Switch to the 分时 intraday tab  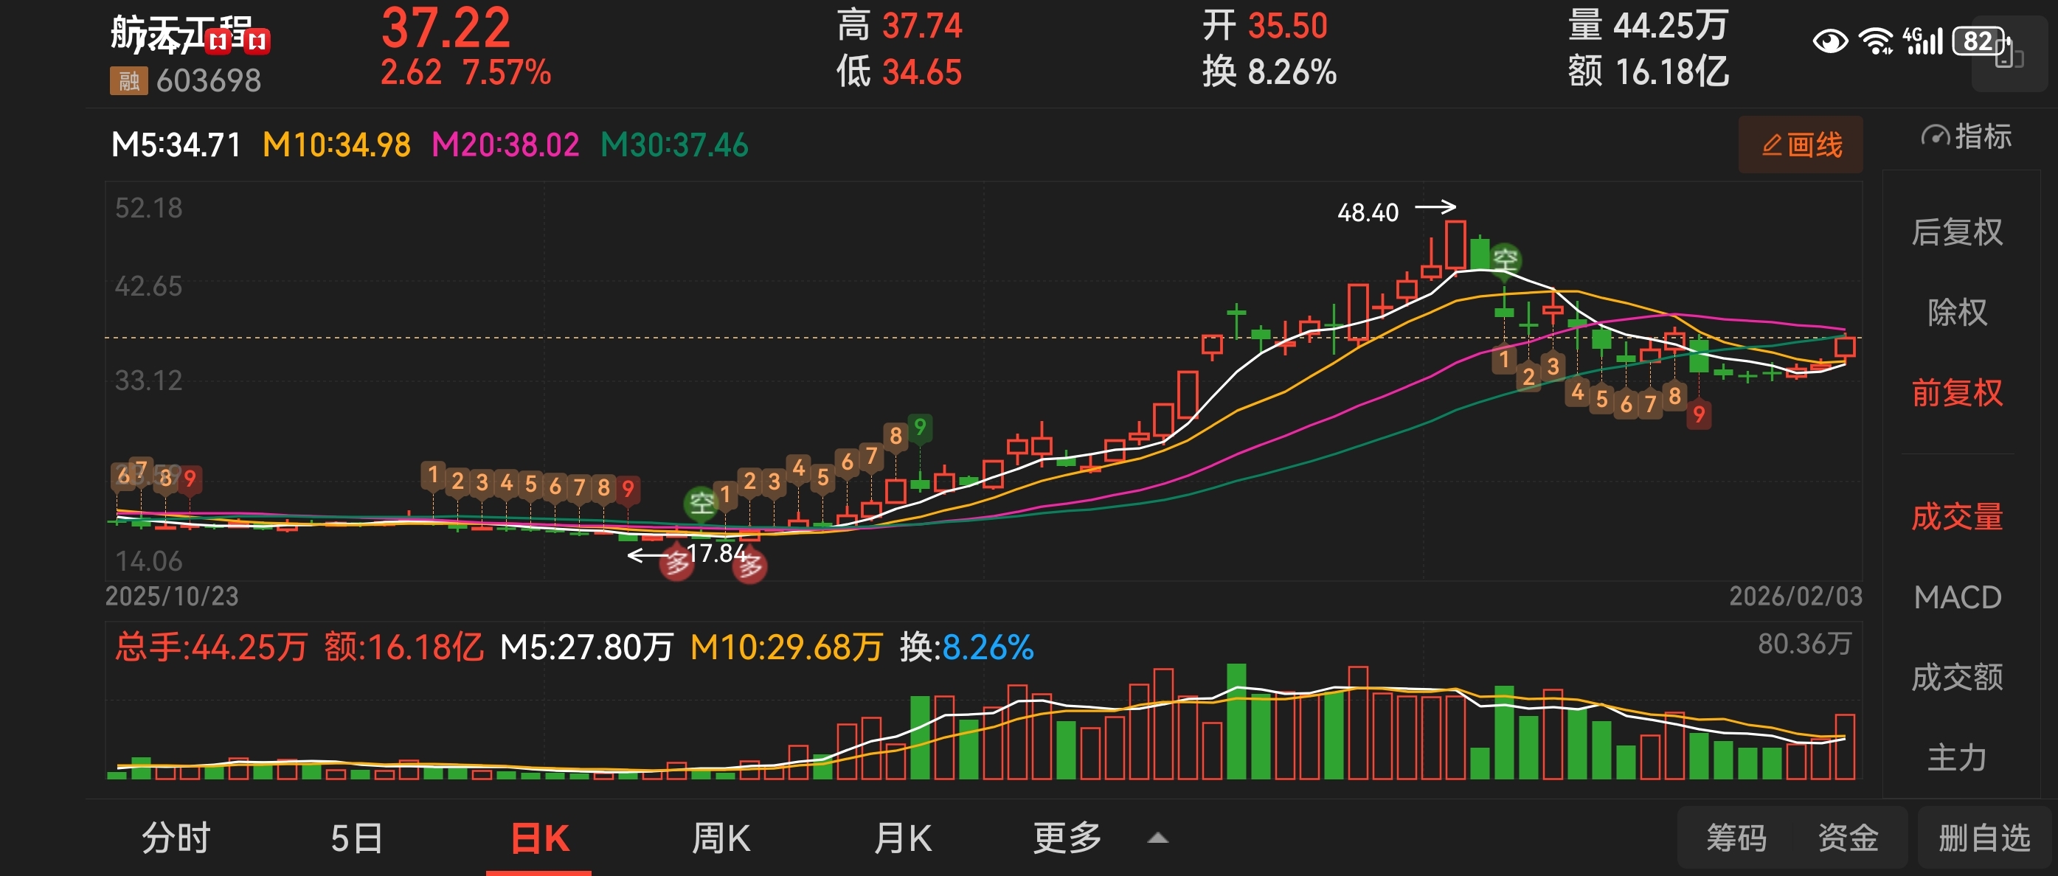tap(176, 838)
